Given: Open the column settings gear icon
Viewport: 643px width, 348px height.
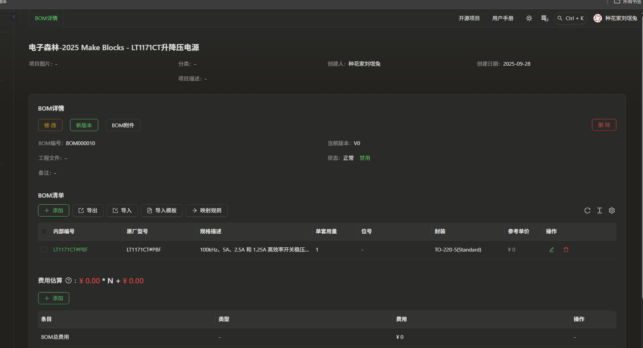Looking at the screenshot, I should coord(611,210).
